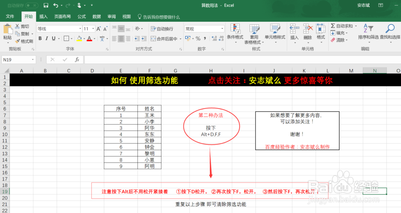Screen dimensions: 401x213
Task: Decrease decimal places
Action: pos(221,38)
